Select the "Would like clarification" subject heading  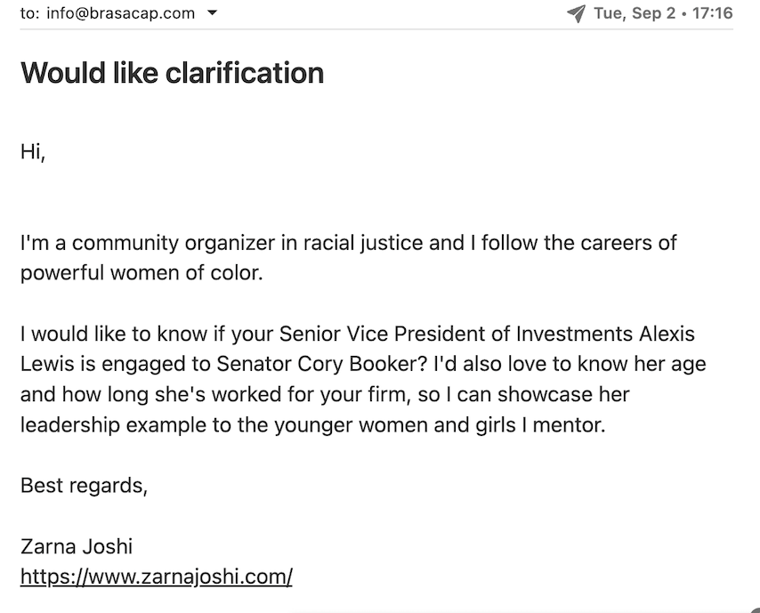click(x=172, y=73)
